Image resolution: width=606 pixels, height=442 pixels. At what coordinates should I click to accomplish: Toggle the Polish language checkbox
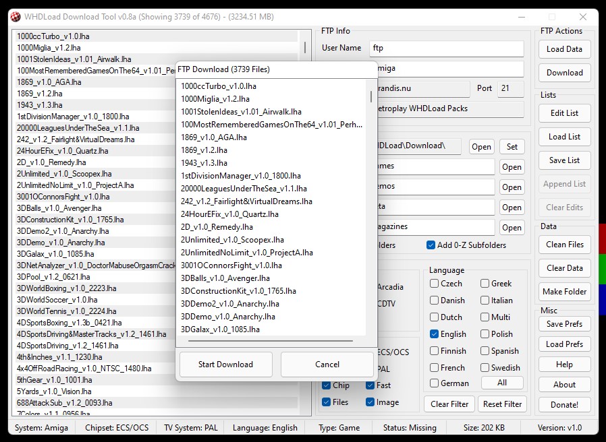[485, 334]
